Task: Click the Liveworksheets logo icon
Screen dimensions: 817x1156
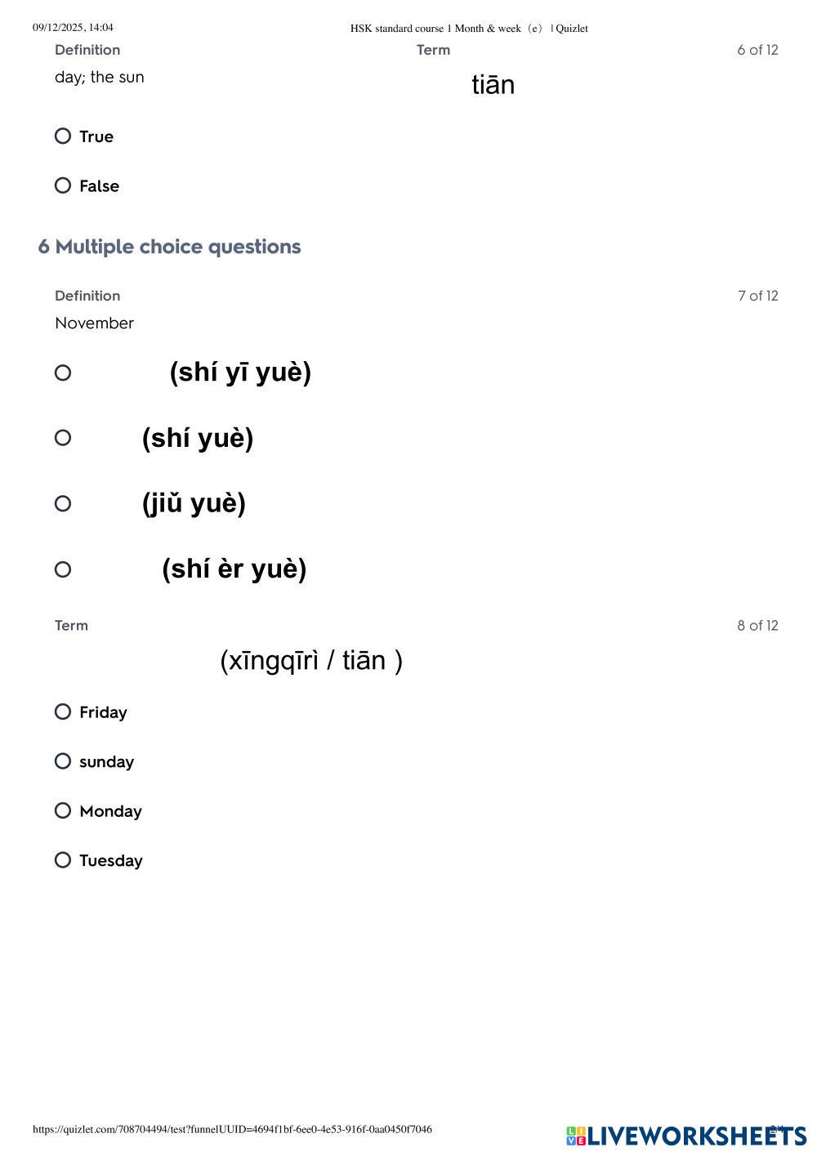Action: click(576, 1136)
